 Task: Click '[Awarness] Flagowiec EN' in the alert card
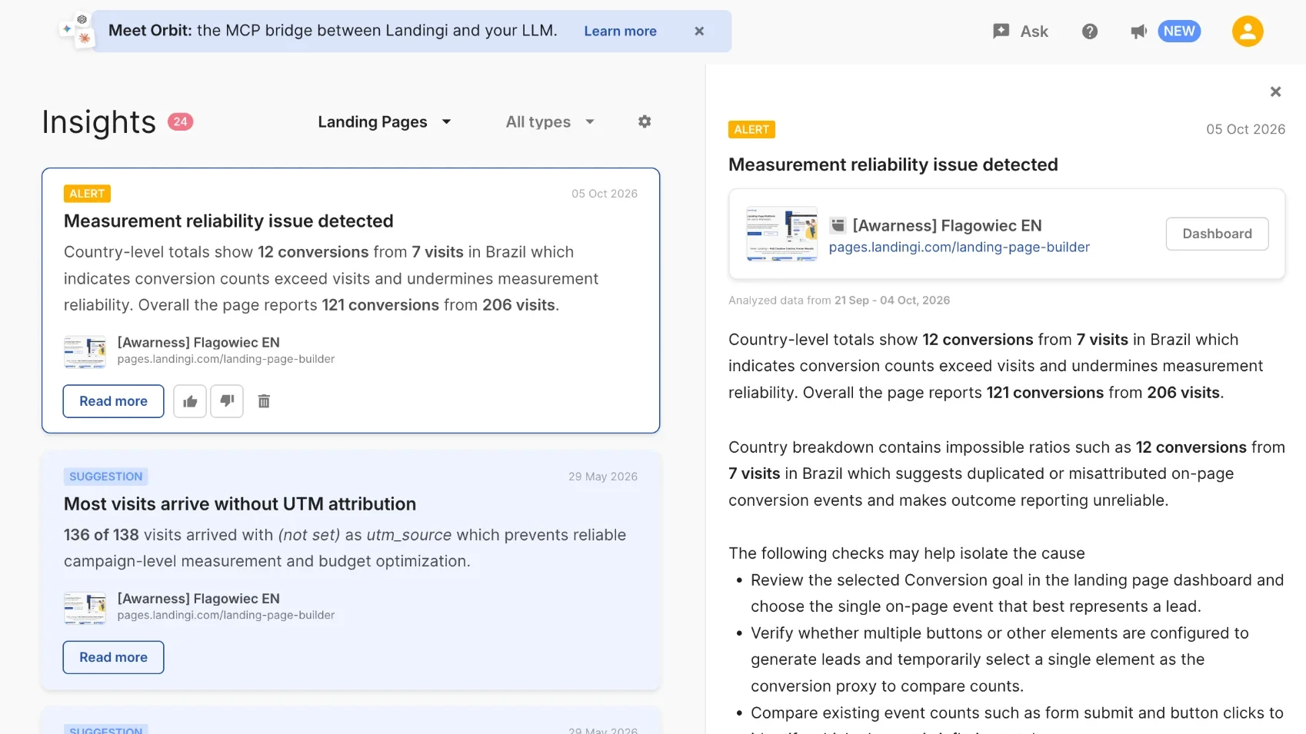coord(198,343)
